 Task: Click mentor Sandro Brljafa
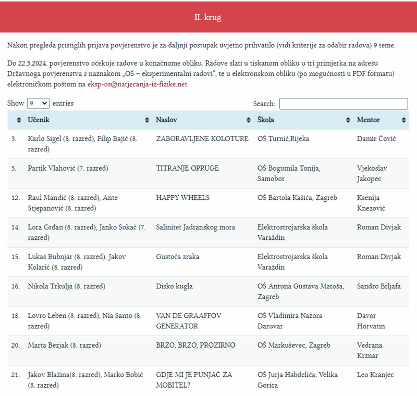pos(379,286)
